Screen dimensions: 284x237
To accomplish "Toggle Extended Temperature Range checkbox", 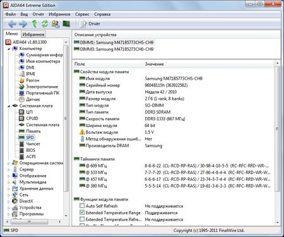I will 82,212.
